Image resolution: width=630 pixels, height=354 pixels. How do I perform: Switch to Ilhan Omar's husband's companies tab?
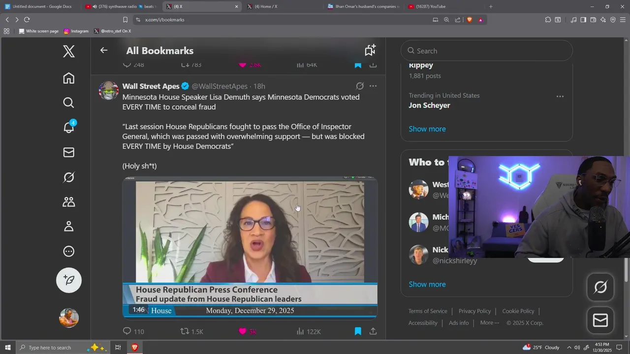pos(364,6)
